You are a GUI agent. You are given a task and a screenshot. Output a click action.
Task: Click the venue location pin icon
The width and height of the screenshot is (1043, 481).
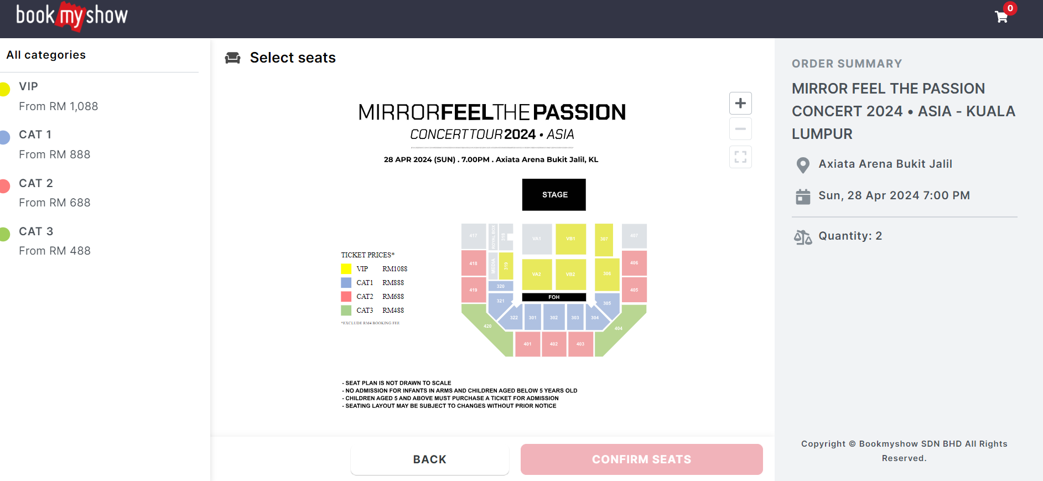[803, 165]
